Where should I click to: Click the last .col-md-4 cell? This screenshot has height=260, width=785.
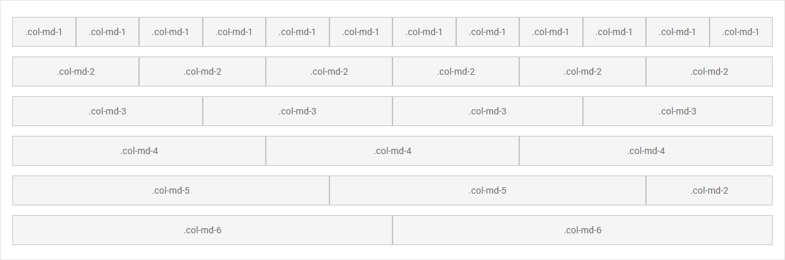click(x=646, y=151)
